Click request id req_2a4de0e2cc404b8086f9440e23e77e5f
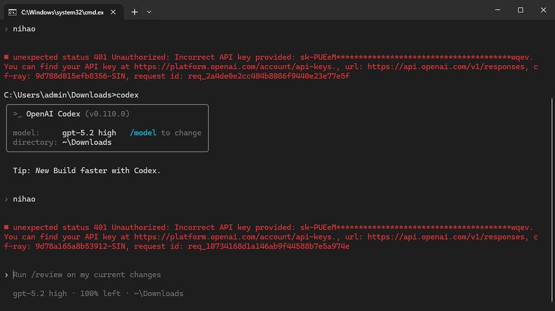This screenshot has height=311, width=555. point(269,76)
